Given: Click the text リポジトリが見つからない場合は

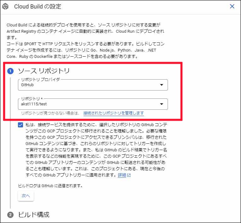Looking at the screenshot, I should click(x=50, y=113).
